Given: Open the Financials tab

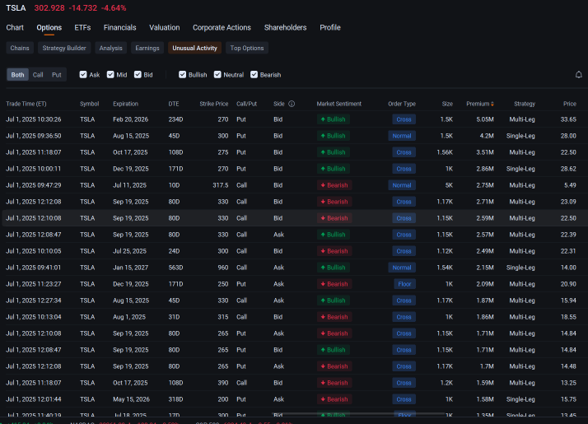Looking at the screenshot, I should [120, 27].
